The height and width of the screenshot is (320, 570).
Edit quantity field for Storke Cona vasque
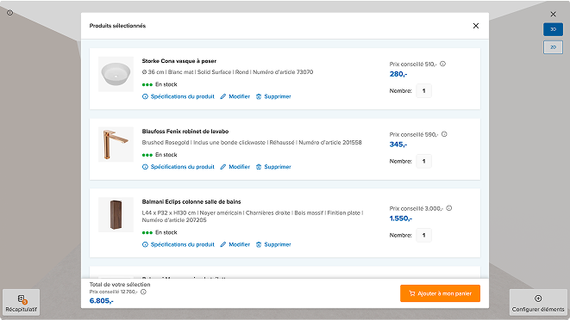tap(424, 90)
